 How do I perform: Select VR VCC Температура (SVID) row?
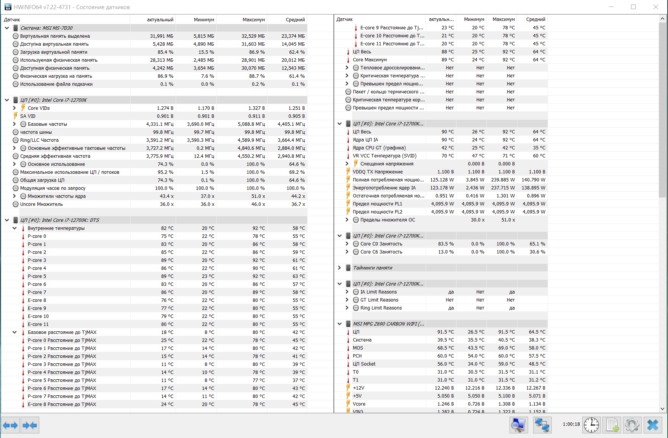(441, 156)
